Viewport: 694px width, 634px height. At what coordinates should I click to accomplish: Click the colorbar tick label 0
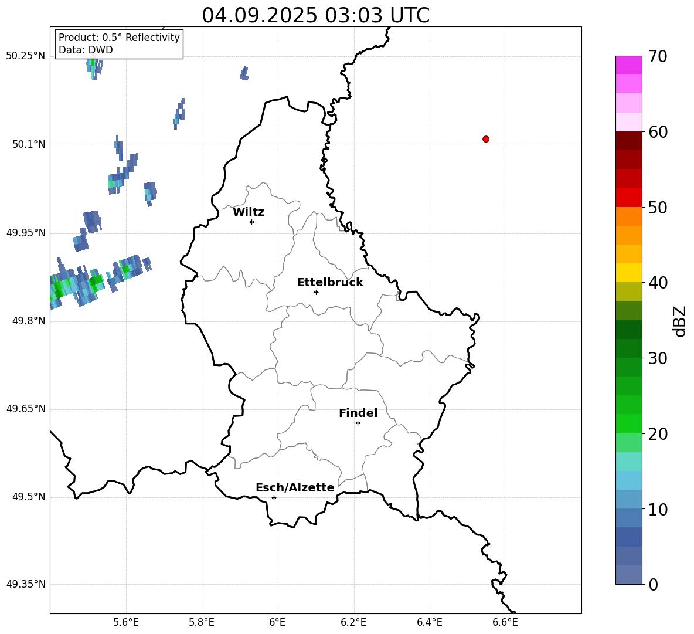tap(653, 585)
